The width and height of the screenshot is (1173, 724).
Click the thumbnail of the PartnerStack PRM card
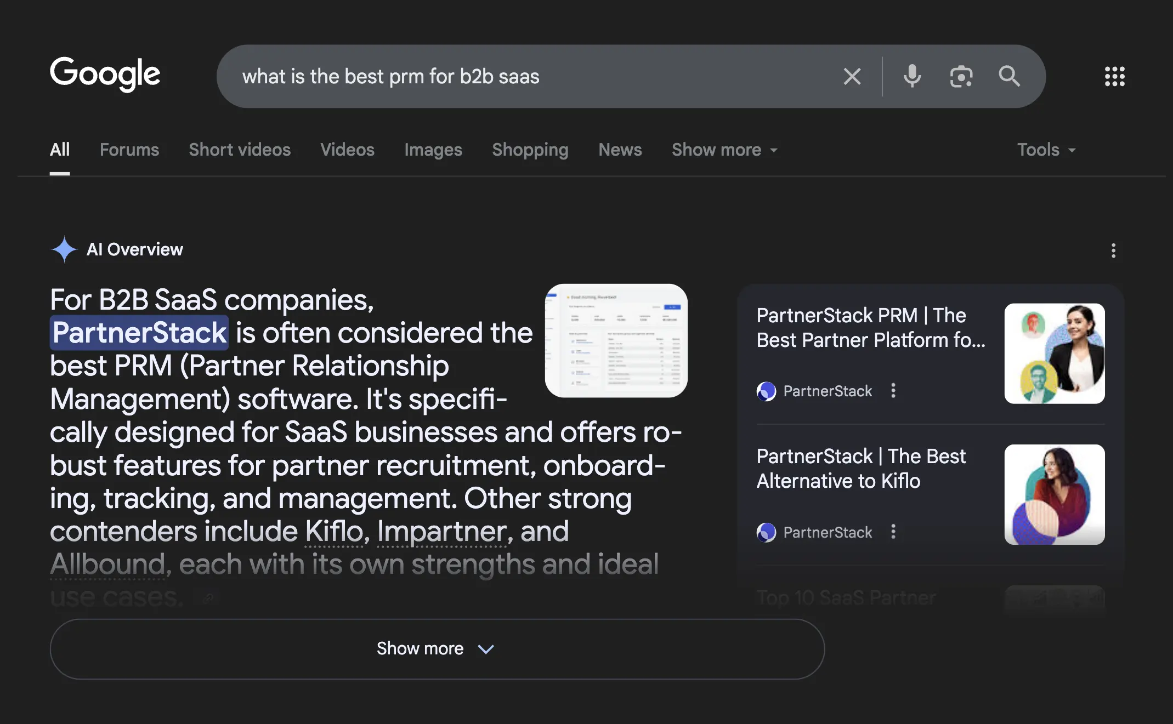[x=1055, y=354]
